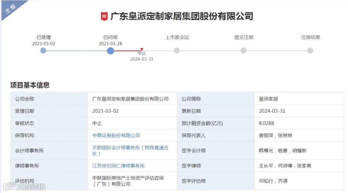Click the company full name cell in table
The width and height of the screenshot is (348, 193).
click(x=132, y=99)
